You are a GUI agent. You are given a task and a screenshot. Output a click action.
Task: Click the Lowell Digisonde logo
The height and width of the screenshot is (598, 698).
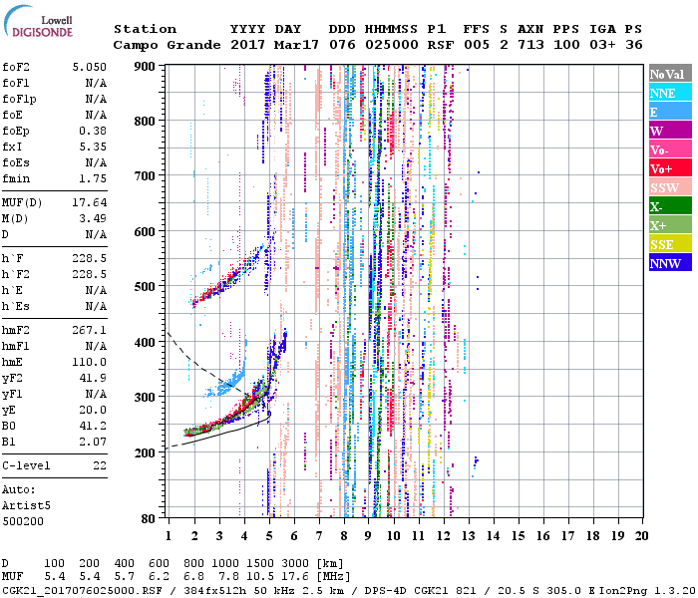point(38,21)
